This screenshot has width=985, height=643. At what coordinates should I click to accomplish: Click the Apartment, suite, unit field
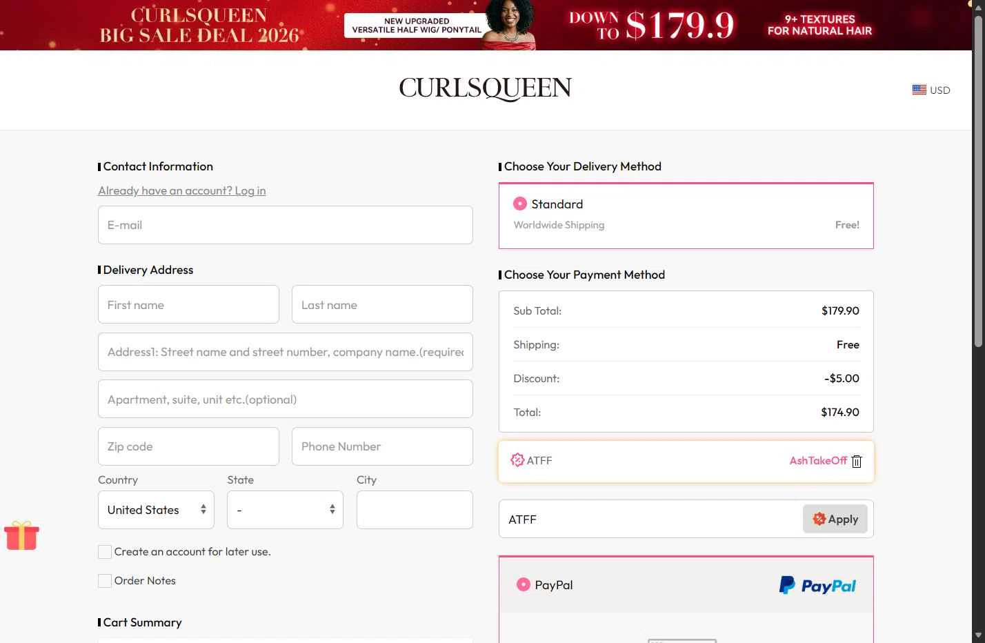285,399
